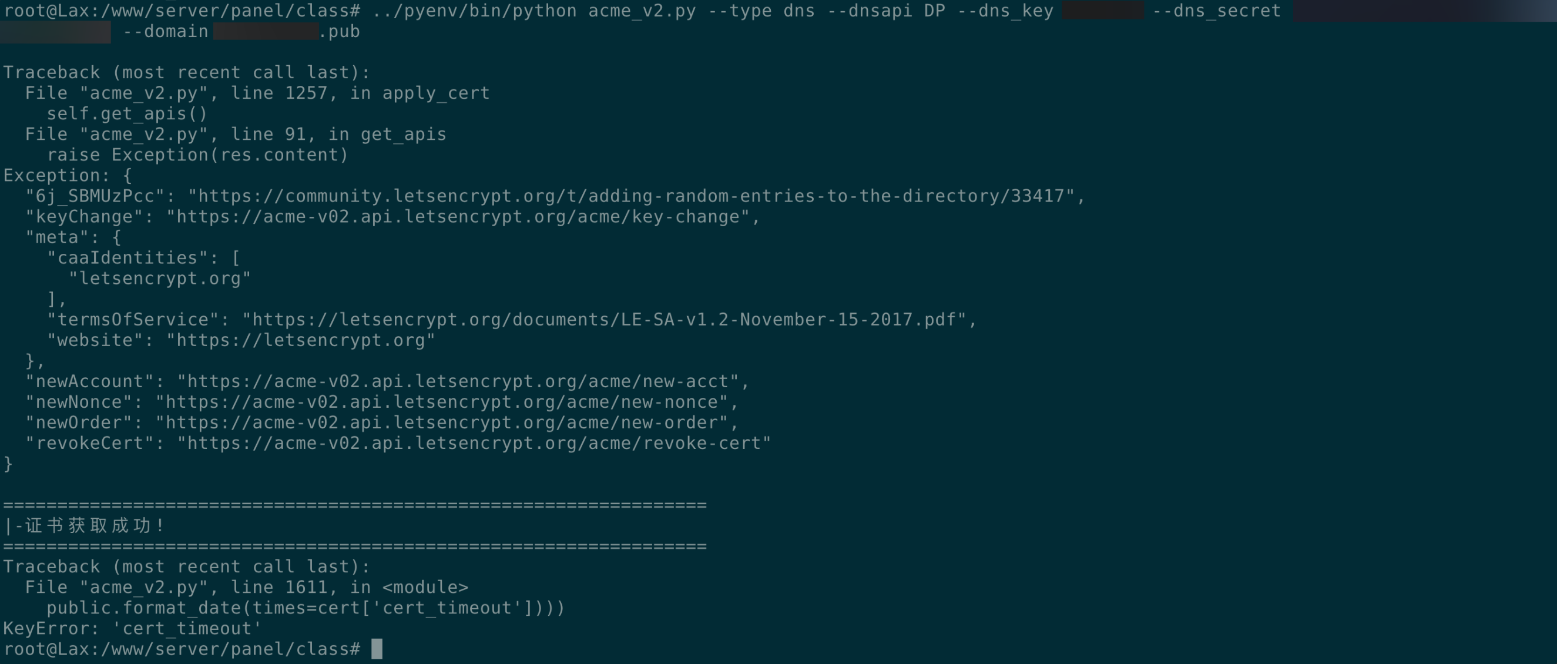Click the newAccount new-acct URL
1557x664 pixels.
coord(458,381)
